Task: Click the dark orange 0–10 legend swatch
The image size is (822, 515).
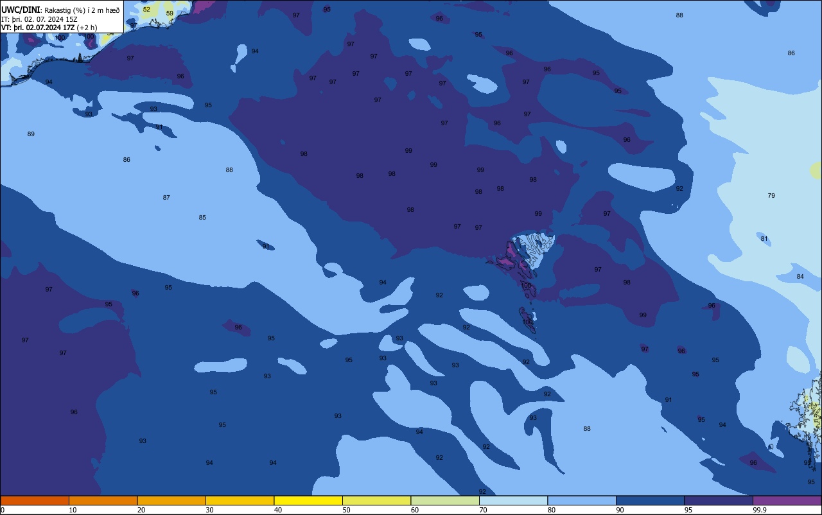Action: pos(35,500)
